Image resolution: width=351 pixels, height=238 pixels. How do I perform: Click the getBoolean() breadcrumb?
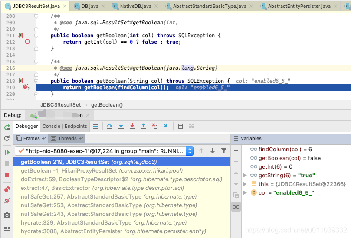(107, 105)
